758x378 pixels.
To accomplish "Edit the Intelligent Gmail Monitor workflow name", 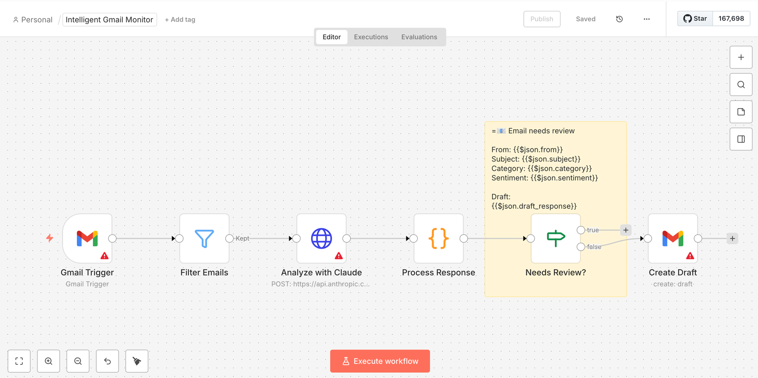I will [x=110, y=20].
